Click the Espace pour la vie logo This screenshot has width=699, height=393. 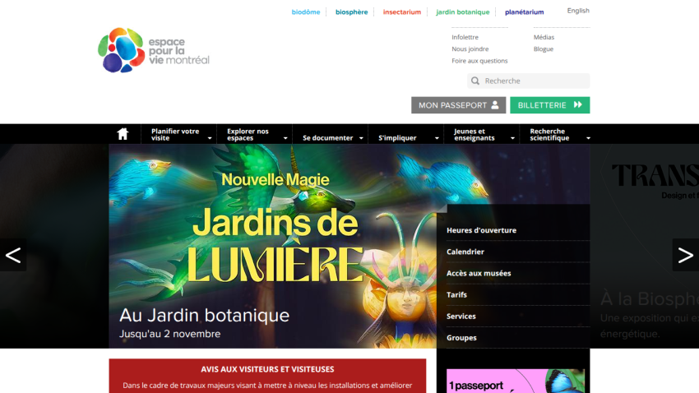pyautogui.click(x=154, y=50)
